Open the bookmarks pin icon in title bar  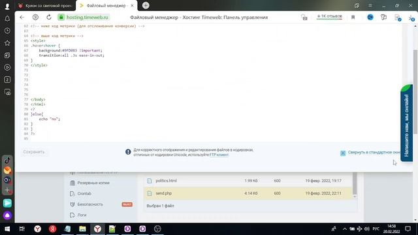(x=357, y=6)
